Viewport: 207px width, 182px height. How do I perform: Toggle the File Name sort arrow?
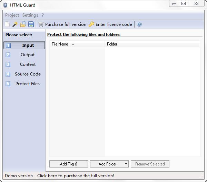tap(73, 44)
